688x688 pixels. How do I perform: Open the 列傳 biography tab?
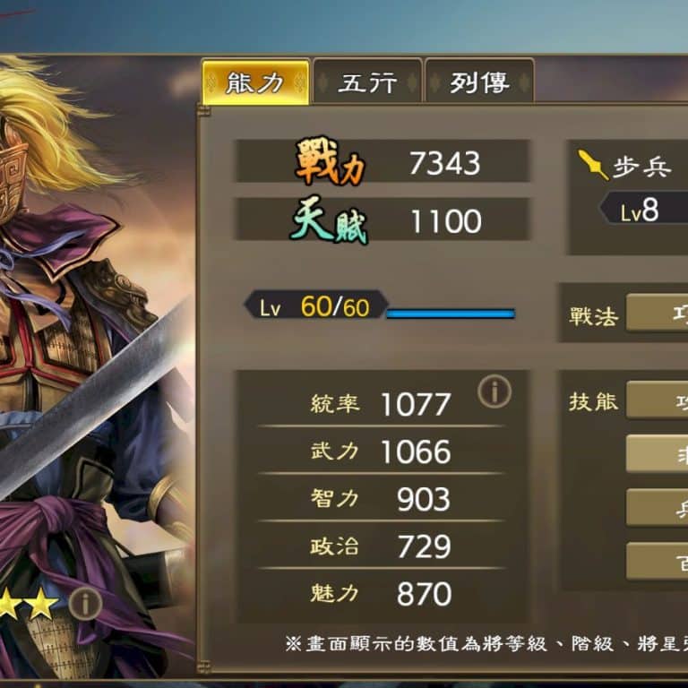[x=479, y=82]
